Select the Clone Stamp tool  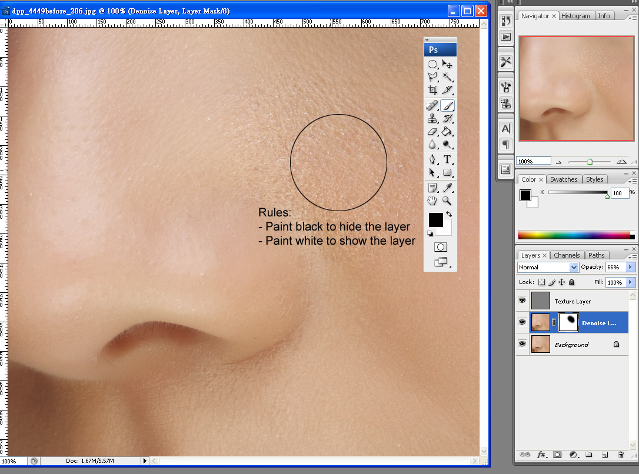click(x=432, y=119)
